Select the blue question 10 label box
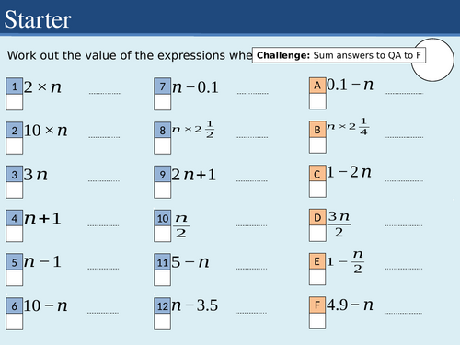460x345 pixels. tap(163, 218)
